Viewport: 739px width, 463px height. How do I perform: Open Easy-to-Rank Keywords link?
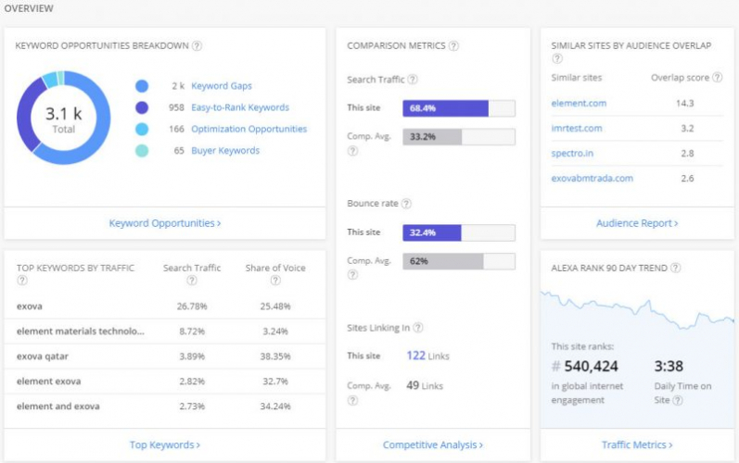click(x=240, y=107)
